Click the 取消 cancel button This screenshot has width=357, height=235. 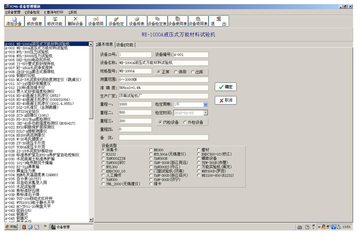coord(225,100)
